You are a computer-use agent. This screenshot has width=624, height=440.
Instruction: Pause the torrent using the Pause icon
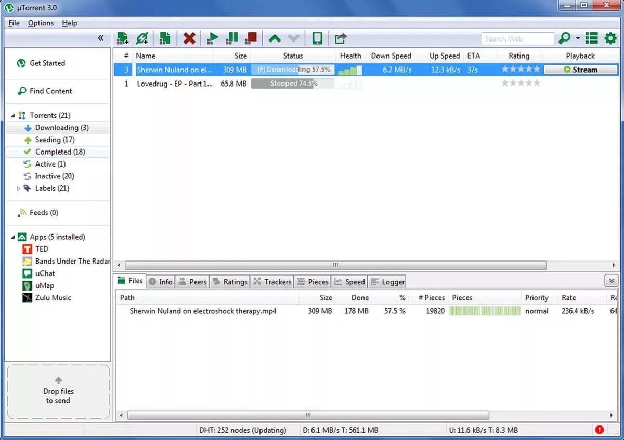point(231,38)
